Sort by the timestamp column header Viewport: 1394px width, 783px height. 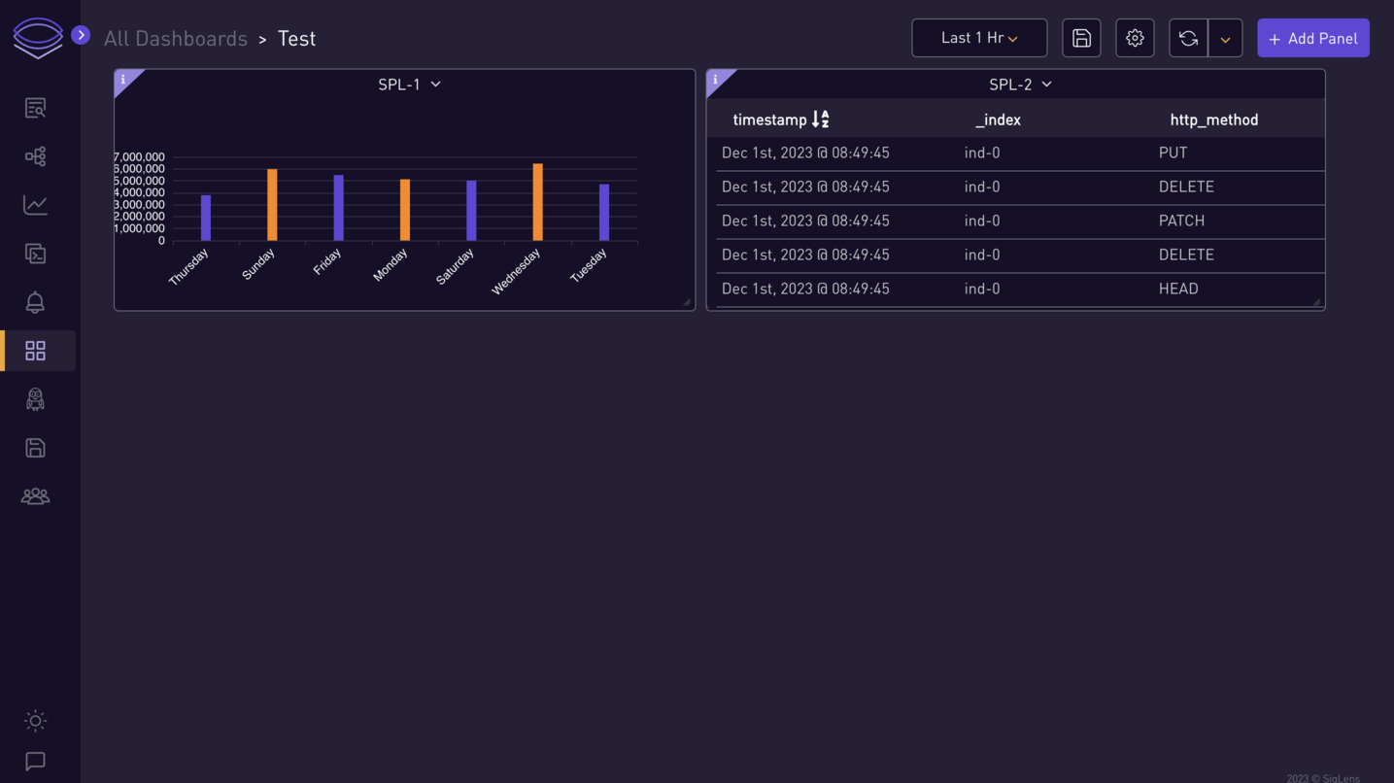tap(781, 119)
